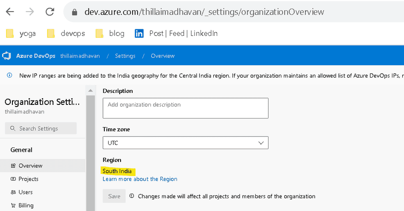Click the Settings breadcrumb link
The height and width of the screenshot is (211, 404).
point(125,56)
